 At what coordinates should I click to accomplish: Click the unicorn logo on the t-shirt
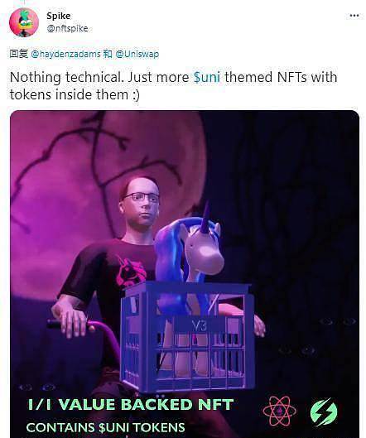[x=132, y=272]
